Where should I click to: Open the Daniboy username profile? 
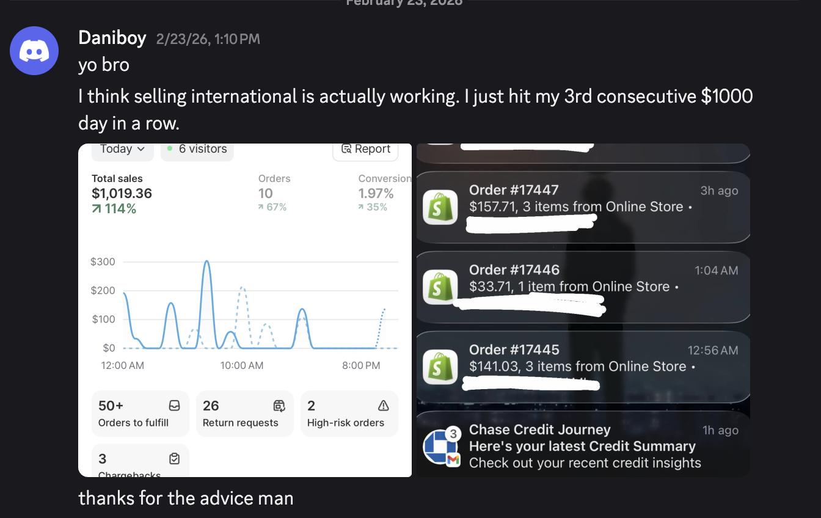tap(112, 38)
